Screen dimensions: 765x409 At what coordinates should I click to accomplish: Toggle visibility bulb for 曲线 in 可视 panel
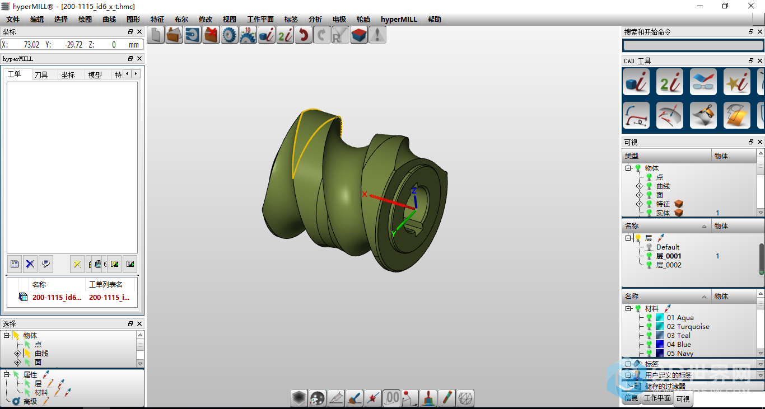(649, 186)
